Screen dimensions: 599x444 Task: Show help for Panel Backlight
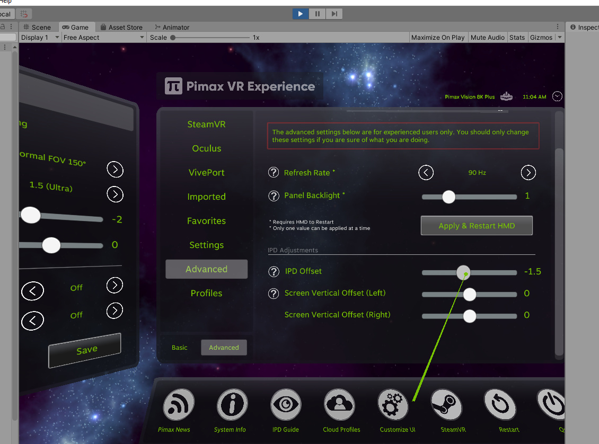274,196
